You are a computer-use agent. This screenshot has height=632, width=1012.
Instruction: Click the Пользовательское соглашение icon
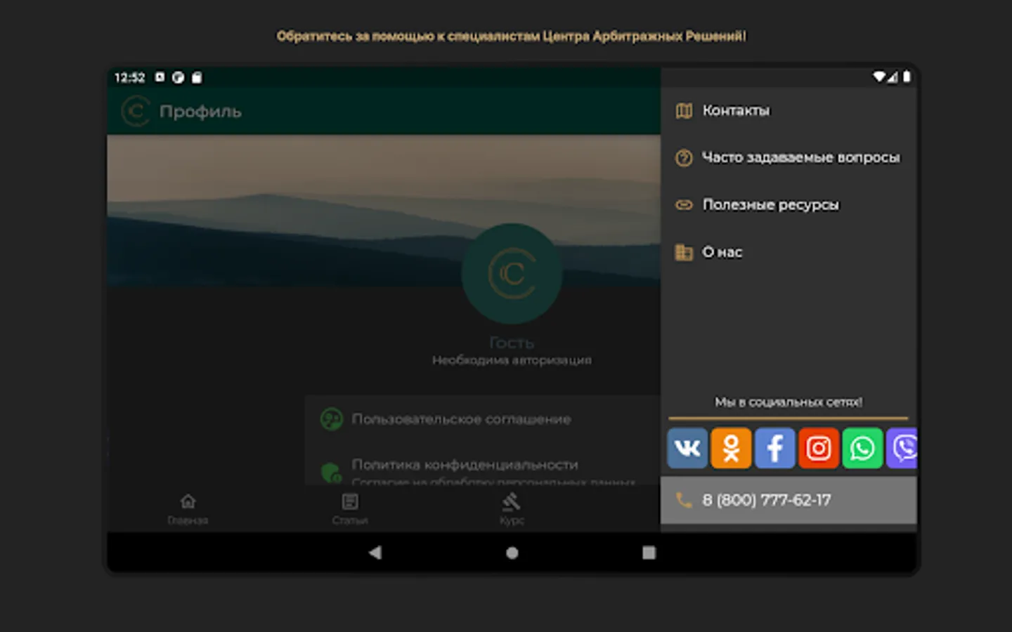(x=332, y=419)
